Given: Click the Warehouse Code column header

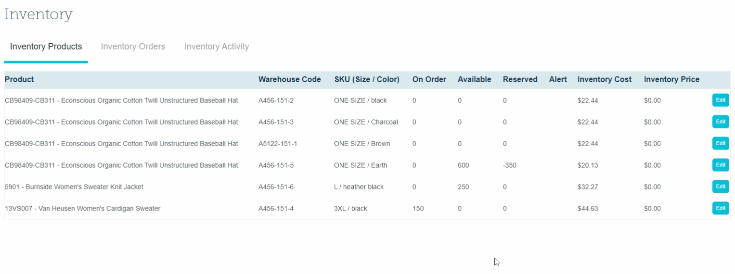Looking at the screenshot, I should (x=289, y=79).
